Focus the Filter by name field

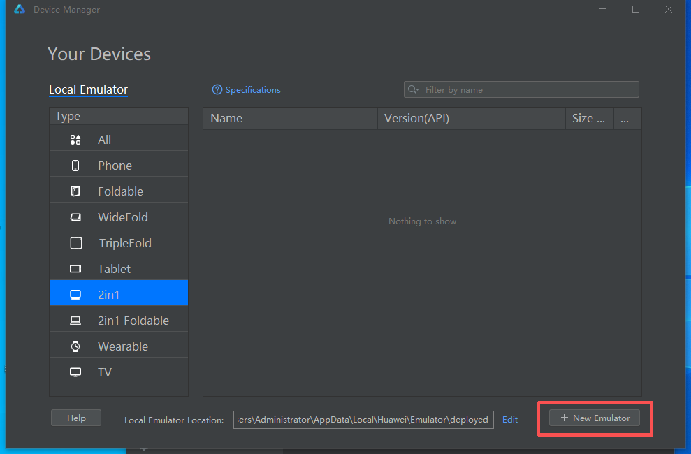click(x=528, y=89)
